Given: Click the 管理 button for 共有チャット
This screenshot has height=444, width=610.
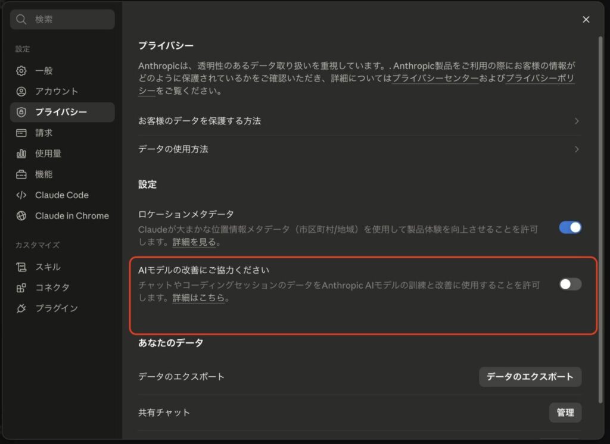Looking at the screenshot, I should pos(565,412).
